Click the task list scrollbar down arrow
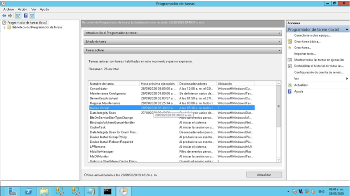Image resolution: width=350 pixels, height=196 pixels. pyautogui.click(x=279, y=160)
